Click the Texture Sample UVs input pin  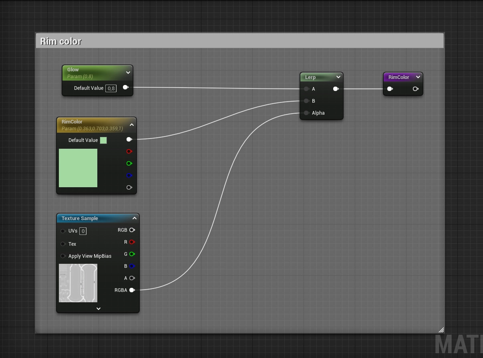tap(63, 231)
